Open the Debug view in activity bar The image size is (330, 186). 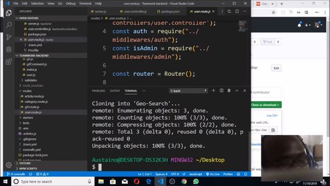9,50
